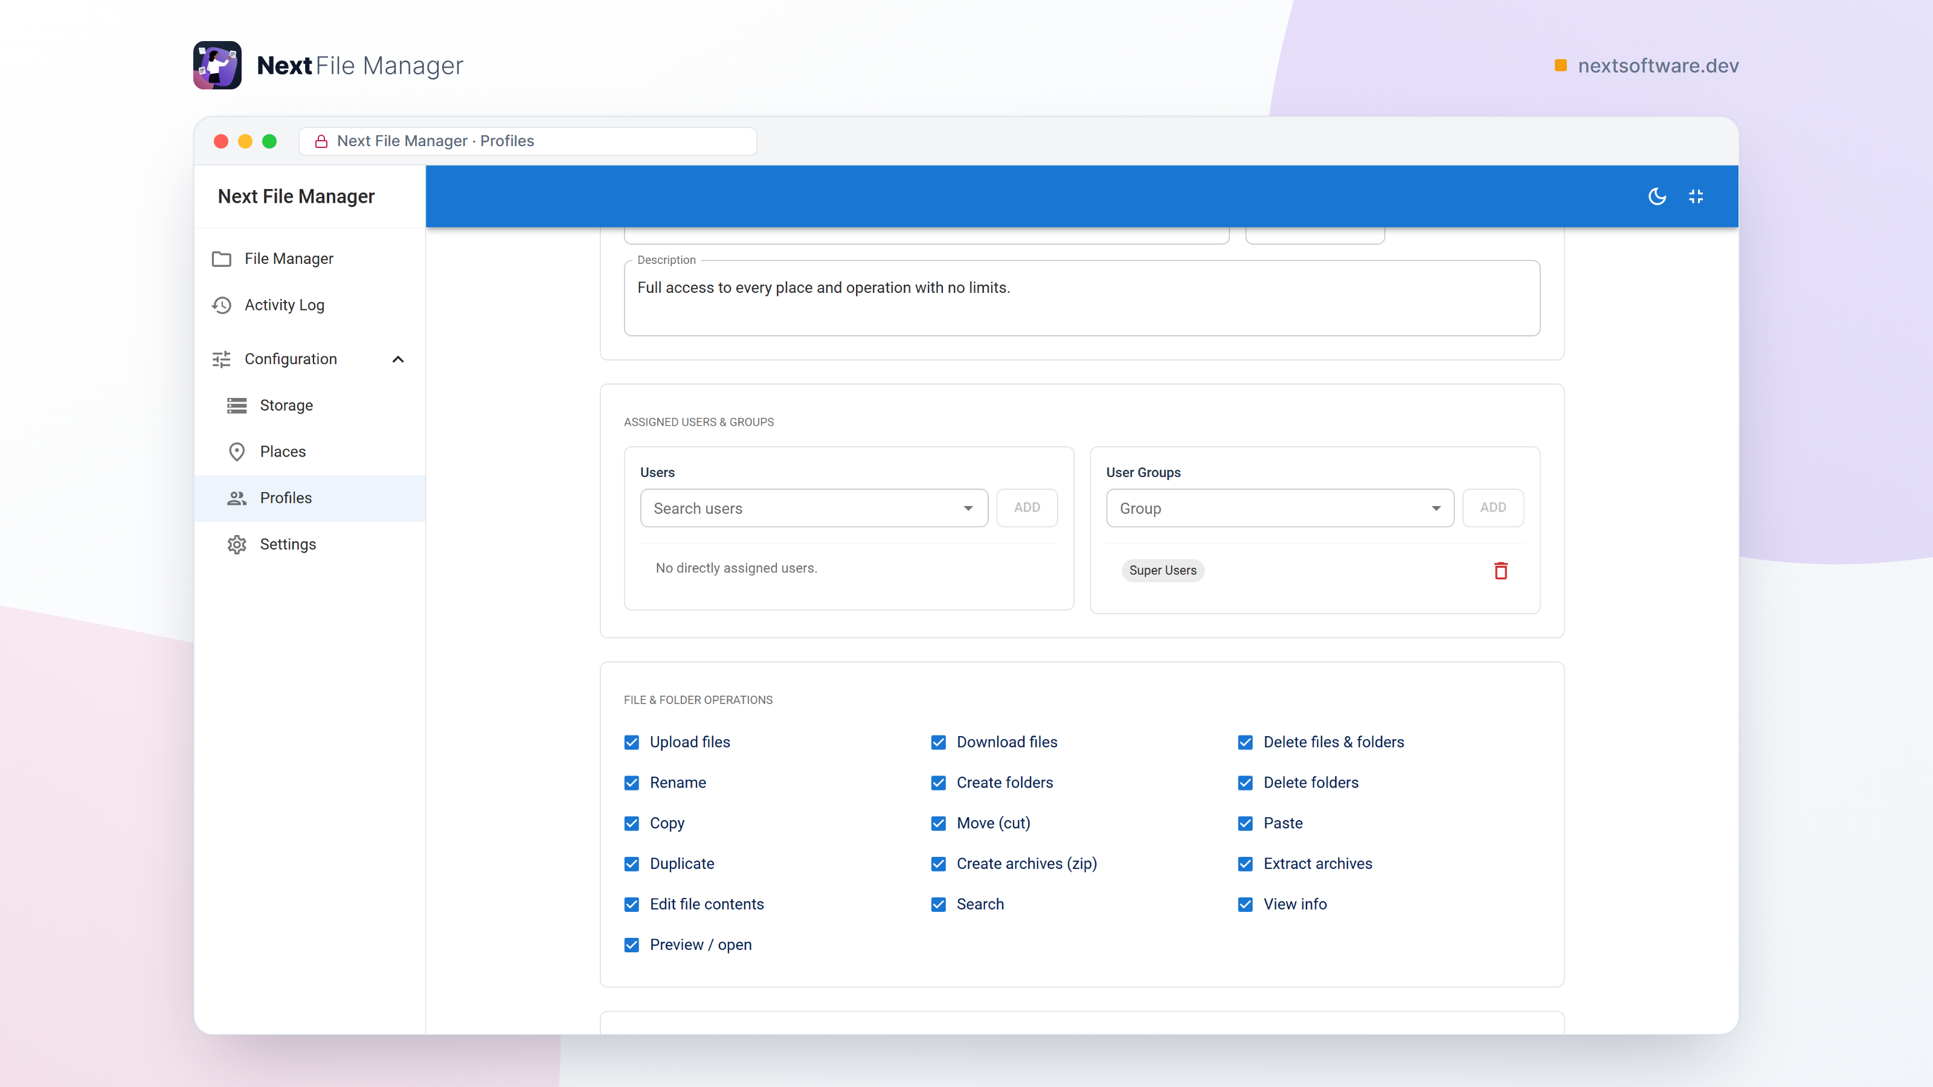Open the Group dropdown arrow

click(x=1436, y=508)
